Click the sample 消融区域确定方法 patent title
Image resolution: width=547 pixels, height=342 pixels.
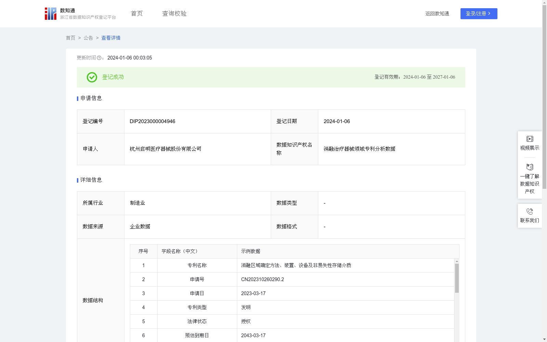(296, 265)
